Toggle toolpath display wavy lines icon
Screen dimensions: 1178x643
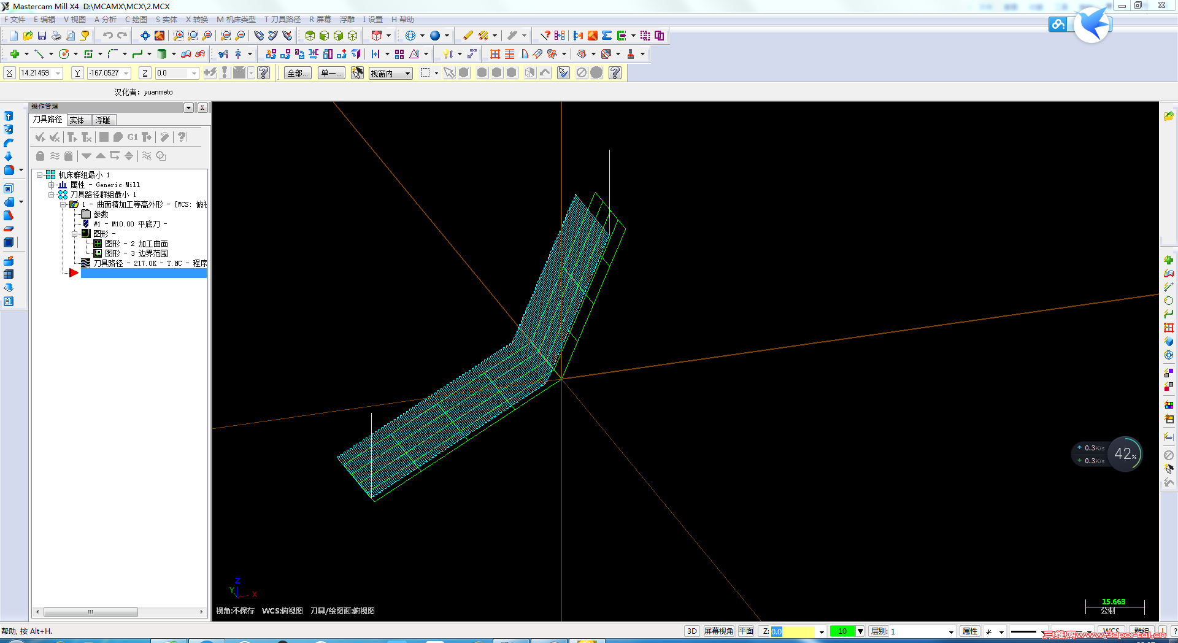tap(55, 156)
